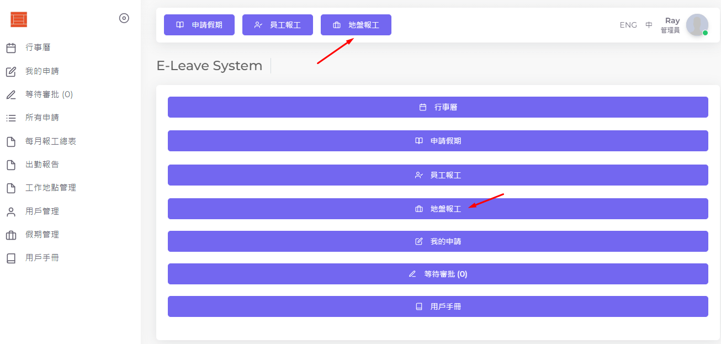Click the wide 我的申請 panel button
This screenshot has height=344, width=721.
point(438,241)
